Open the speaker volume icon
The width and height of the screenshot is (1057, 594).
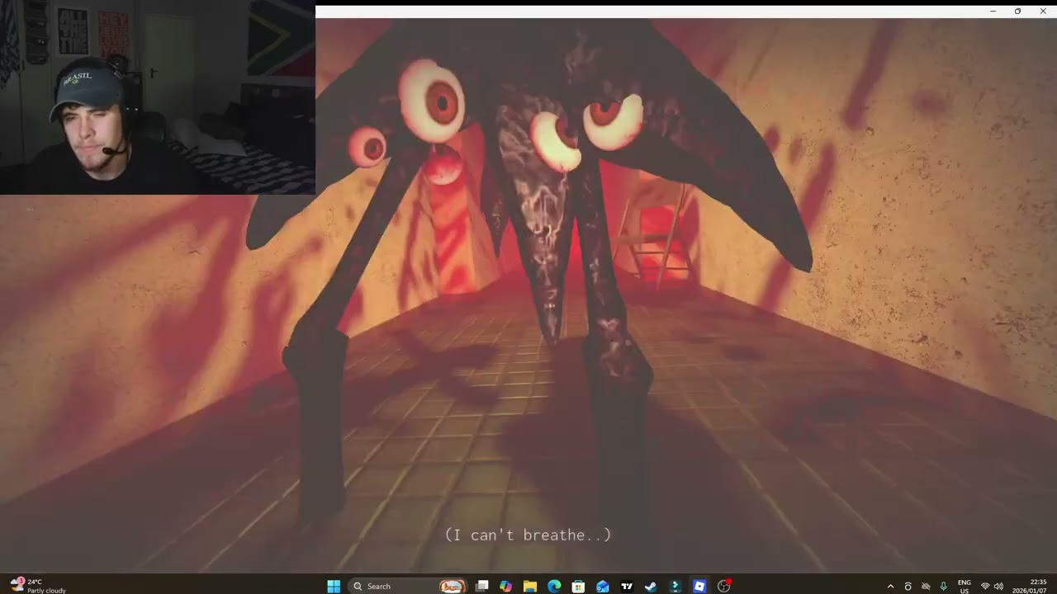998,587
